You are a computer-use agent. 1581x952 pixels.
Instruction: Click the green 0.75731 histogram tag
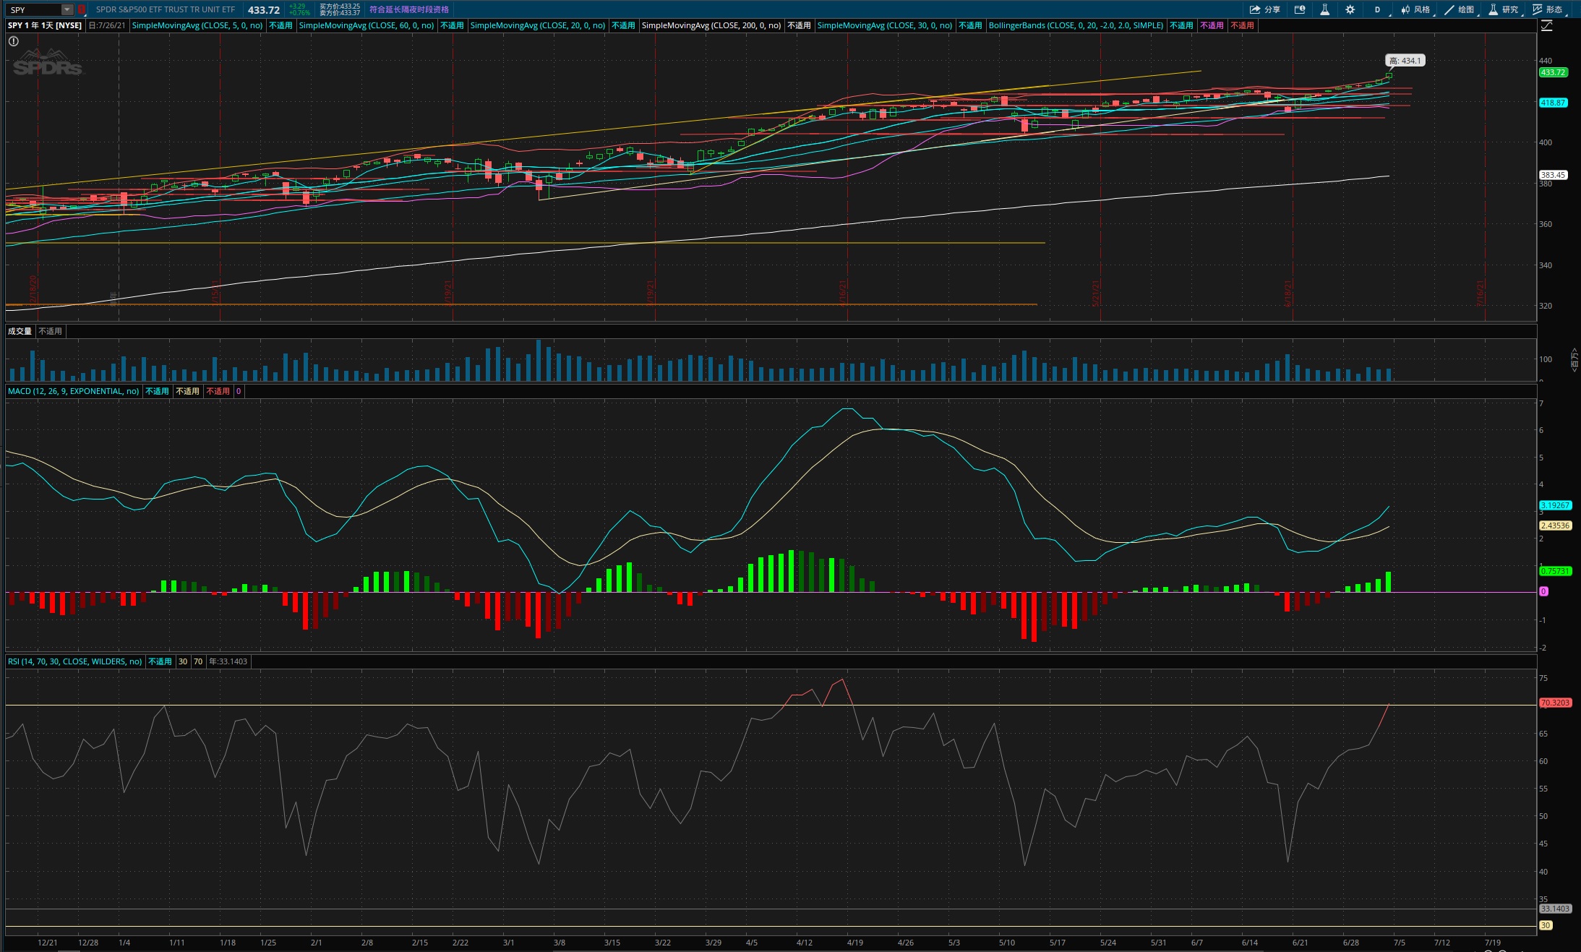point(1555,571)
